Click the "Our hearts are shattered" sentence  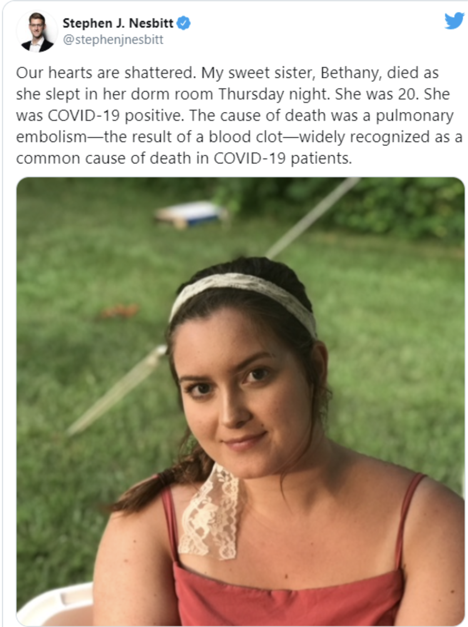click(x=106, y=73)
